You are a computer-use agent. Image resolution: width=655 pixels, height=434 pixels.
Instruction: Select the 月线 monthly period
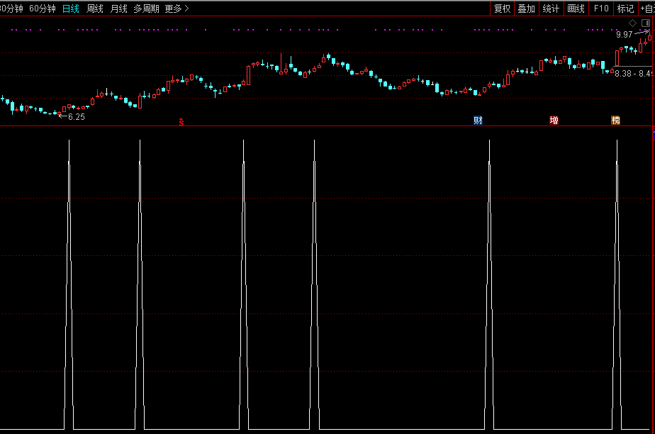tap(118, 9)
